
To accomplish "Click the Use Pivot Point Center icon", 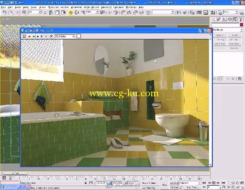I will point(102,12).
